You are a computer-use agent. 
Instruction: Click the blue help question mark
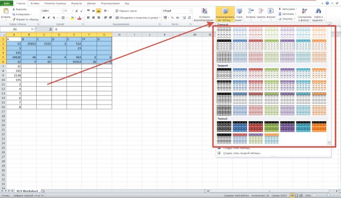point(327,3)
